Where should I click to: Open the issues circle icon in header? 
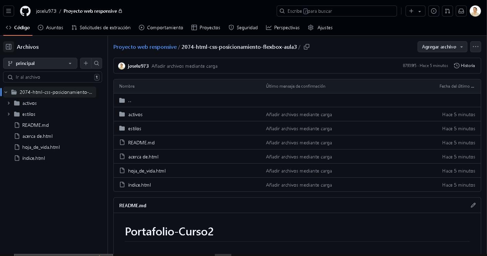coord(434,11)
